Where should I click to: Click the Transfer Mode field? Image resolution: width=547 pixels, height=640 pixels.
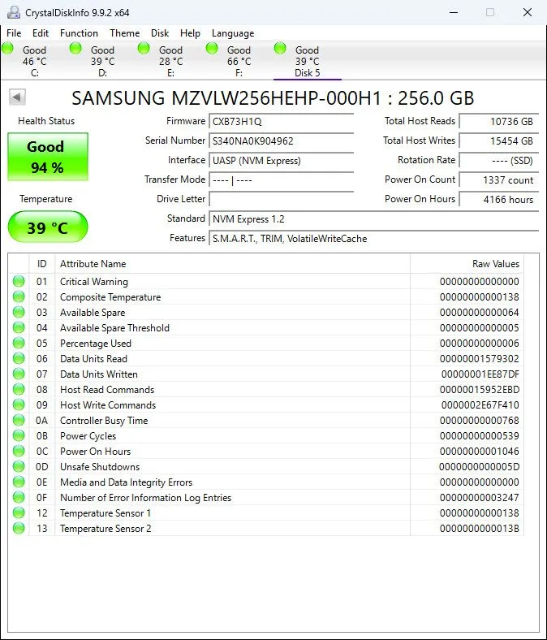[x=281, y=180]
